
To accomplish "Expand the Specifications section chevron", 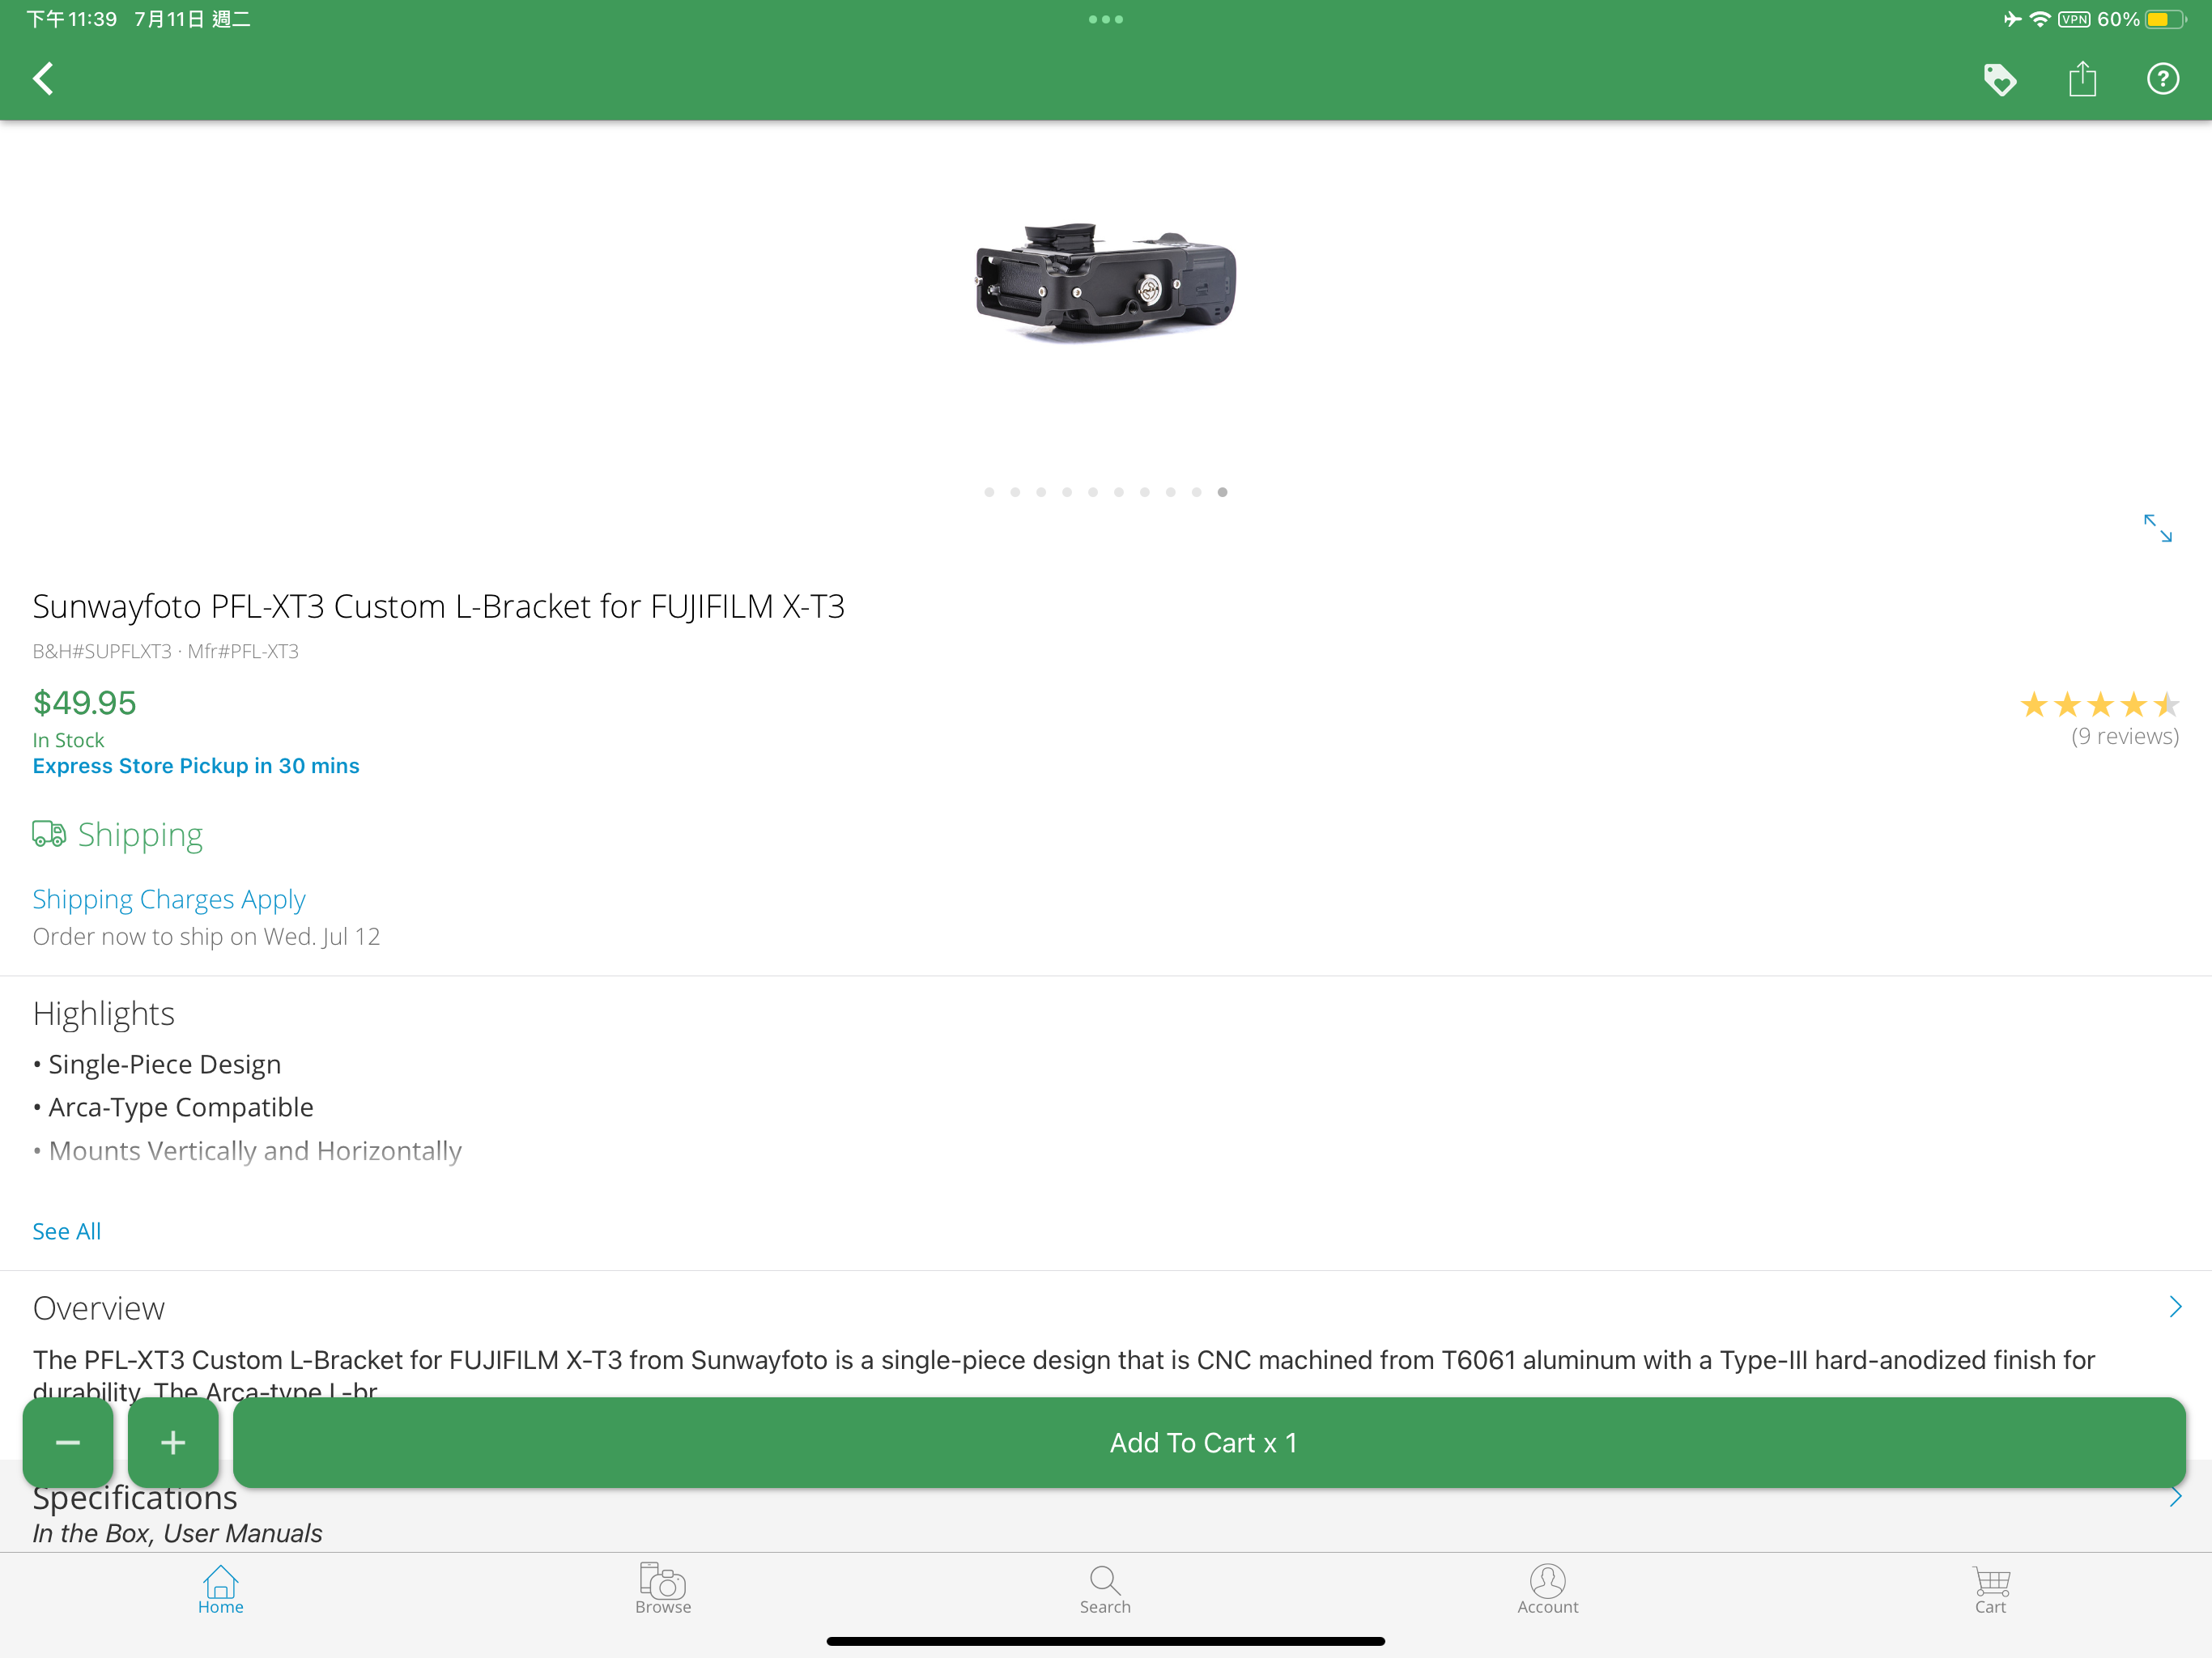I will (2175, 1496).
